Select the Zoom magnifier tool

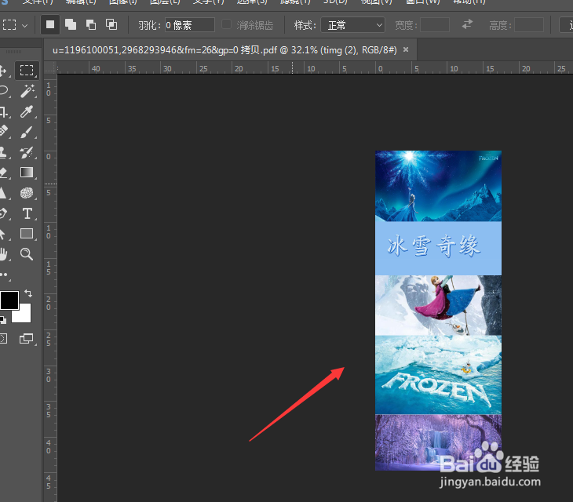click(x=27, y=254)
